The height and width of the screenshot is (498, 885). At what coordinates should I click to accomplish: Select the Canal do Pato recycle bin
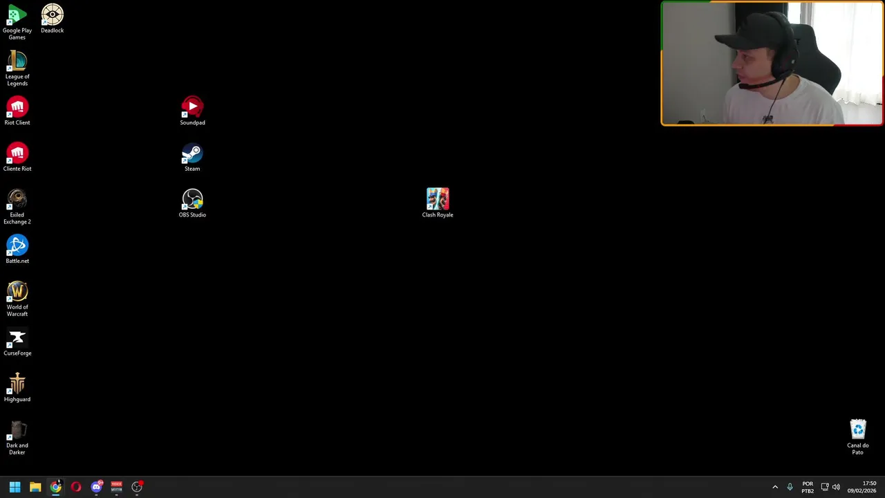click(x=858, y=437)
